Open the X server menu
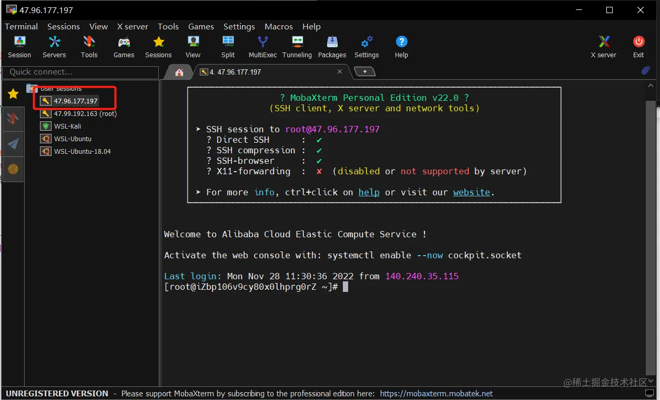Viewport: 660px width, 400px height. pos(133,26)
